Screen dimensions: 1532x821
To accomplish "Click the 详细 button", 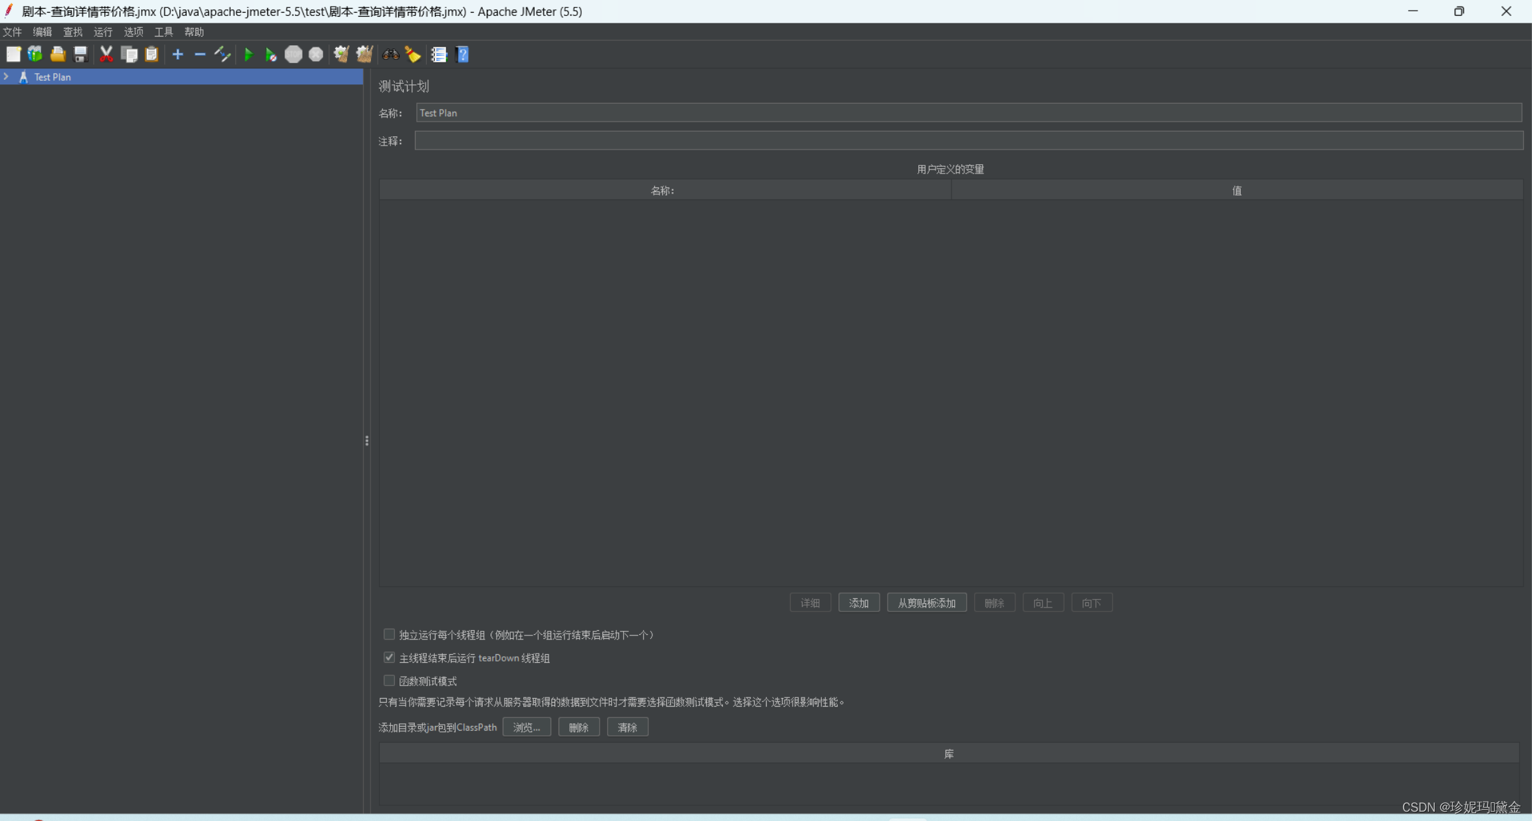I will (811, 603).
